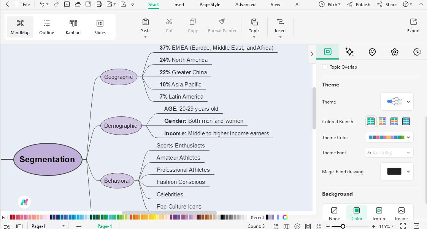The width and height of the screenshot is (427, 229).
Task: Expand the quick access toolbar customize arrow
Action: [133, 4]
